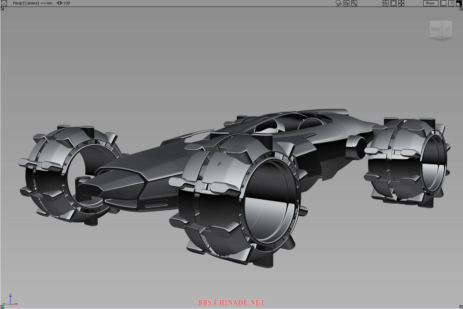Maximize viewport with the black square icon

459,3
